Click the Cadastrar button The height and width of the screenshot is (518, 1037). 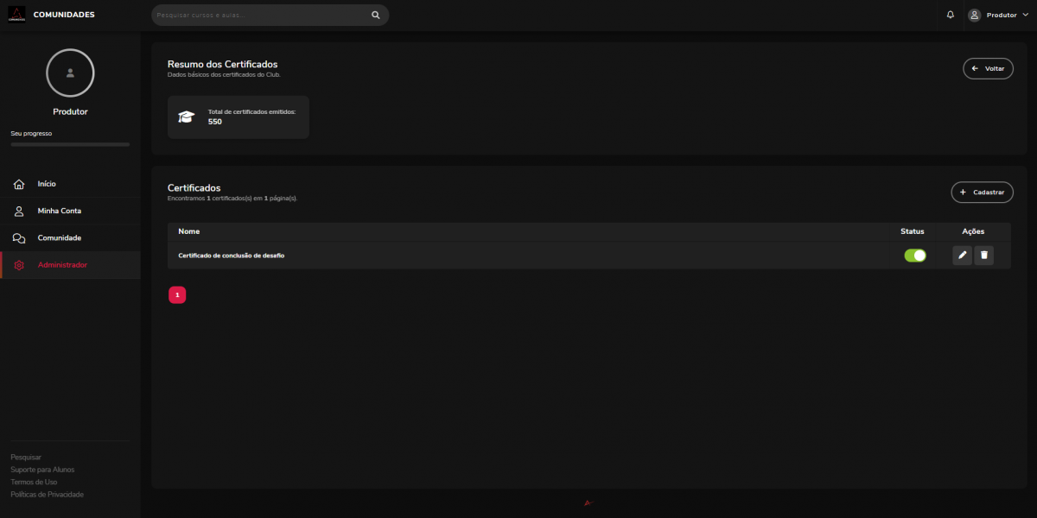(982, 192)
